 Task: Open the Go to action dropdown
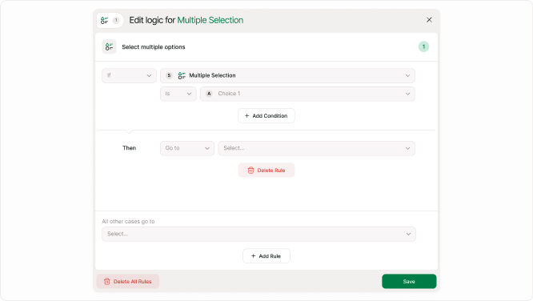click(187, 148)
